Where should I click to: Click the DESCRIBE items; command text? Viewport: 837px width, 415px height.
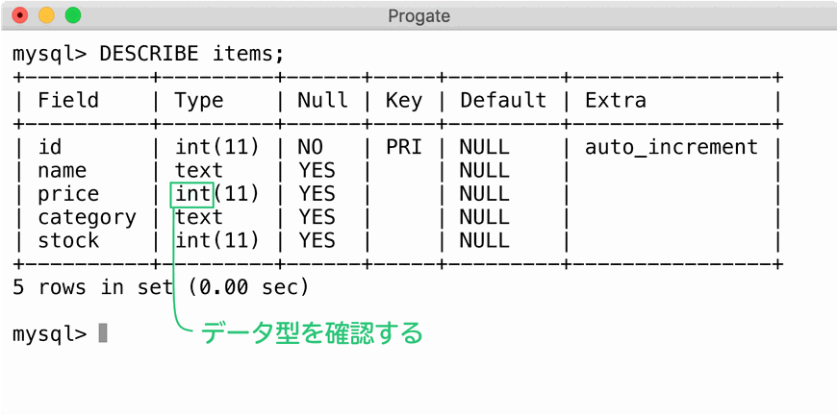191,54
